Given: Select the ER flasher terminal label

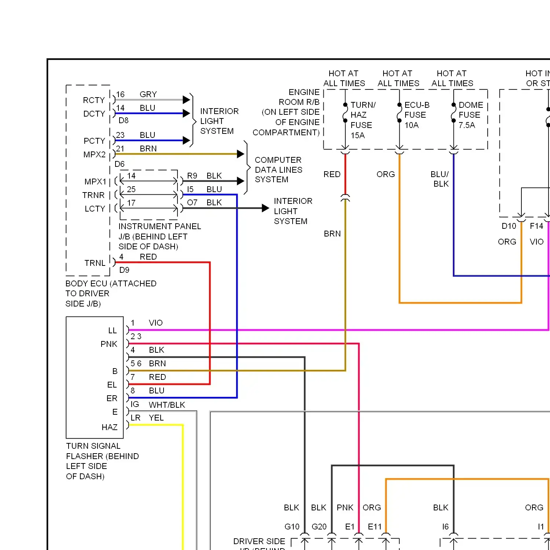Looking at the screenshot, I should coord(112,398).
